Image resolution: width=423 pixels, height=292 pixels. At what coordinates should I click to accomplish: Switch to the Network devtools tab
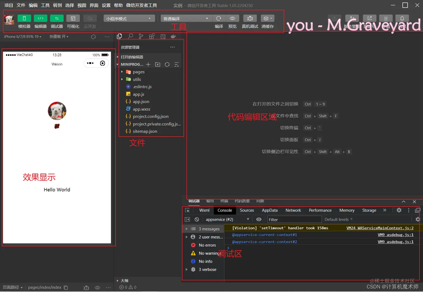(293, 210)
